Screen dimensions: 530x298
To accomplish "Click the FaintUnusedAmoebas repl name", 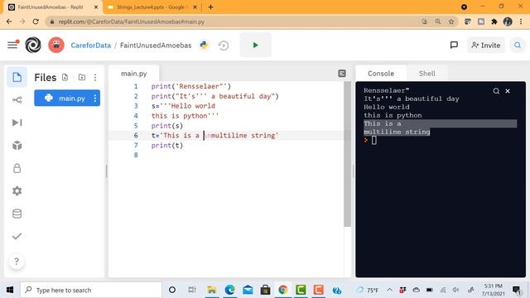I will [x=156, y=46].
